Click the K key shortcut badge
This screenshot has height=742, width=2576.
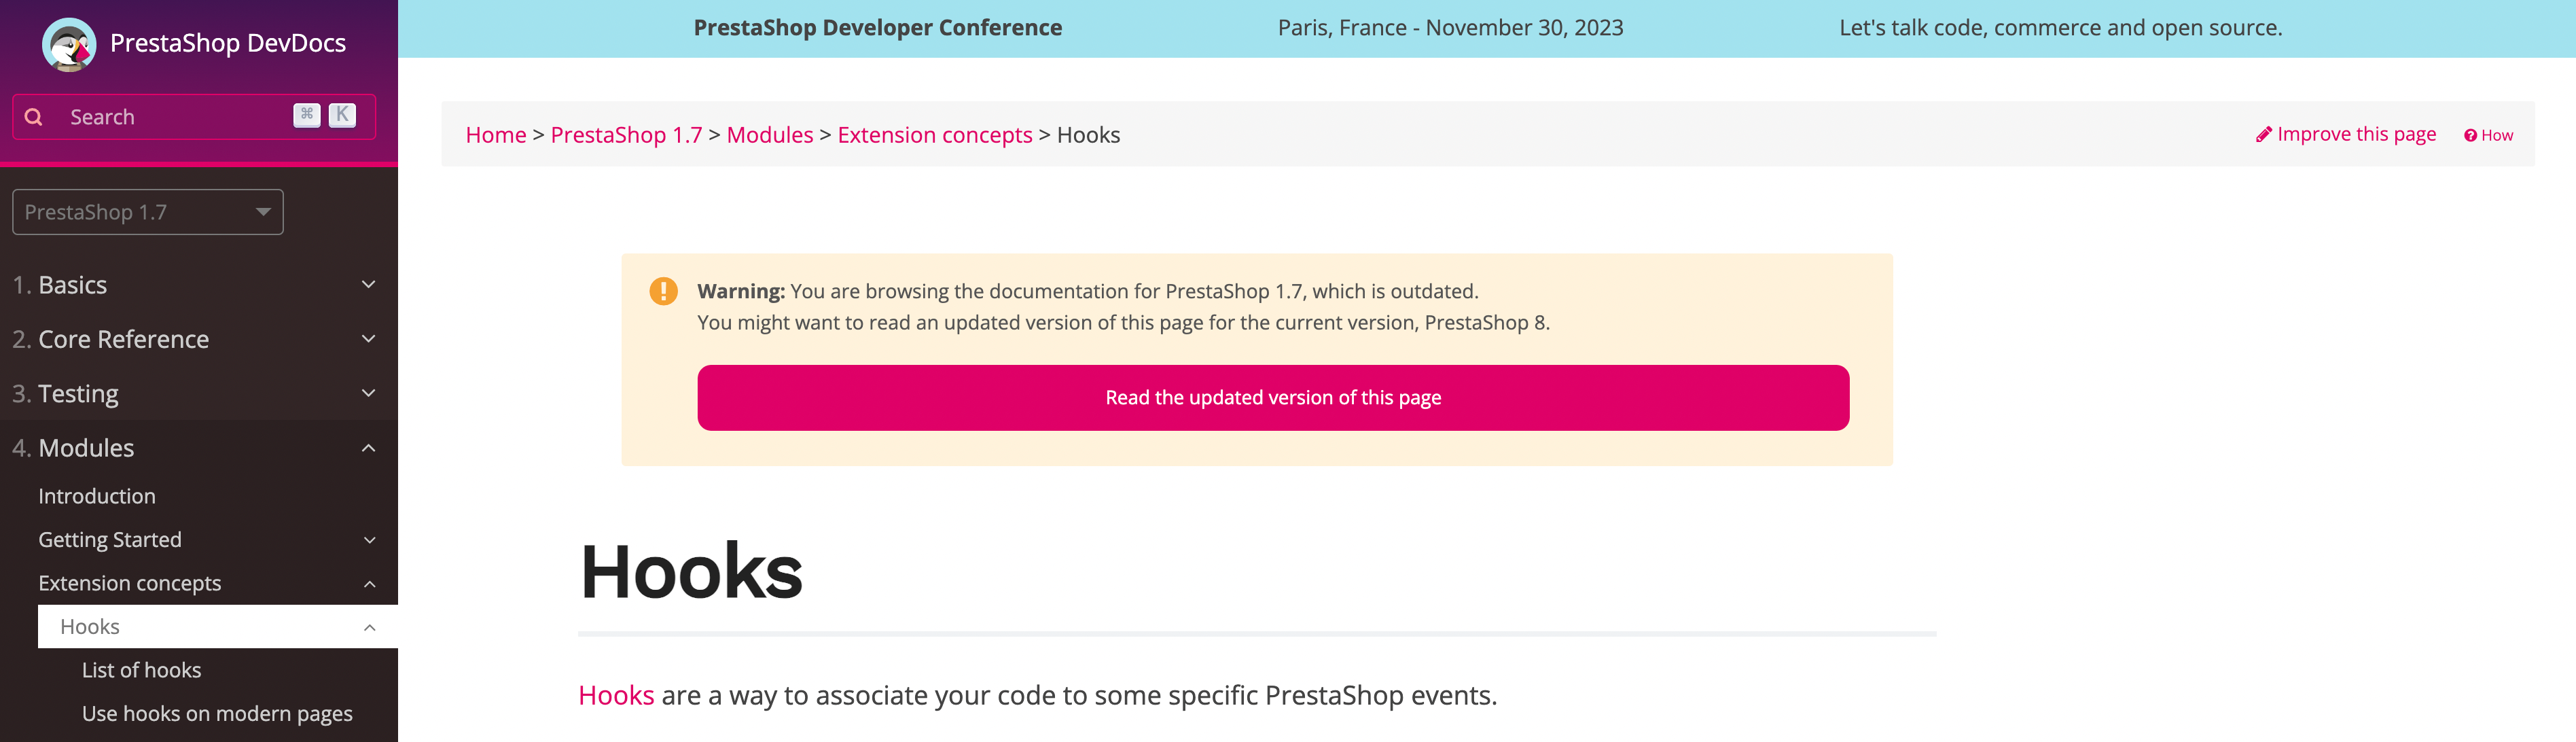coord(342,115)
